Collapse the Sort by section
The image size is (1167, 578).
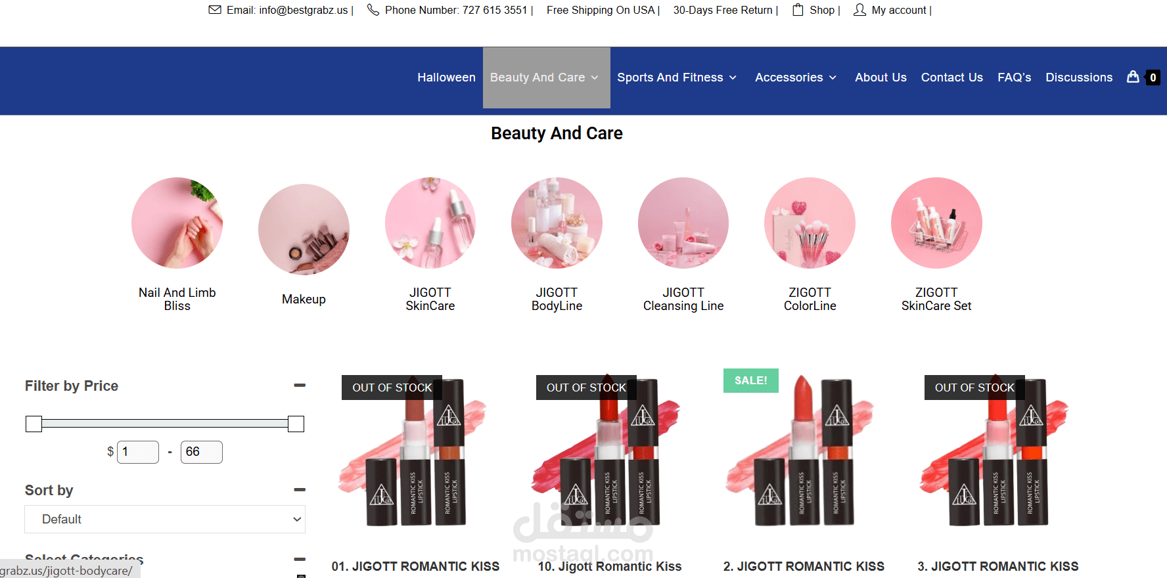point(300,490)
